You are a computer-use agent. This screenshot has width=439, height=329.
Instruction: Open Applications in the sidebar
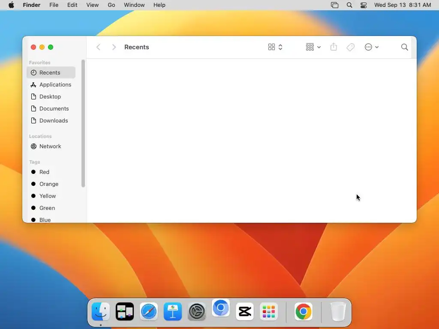click(x=51, y=84)
